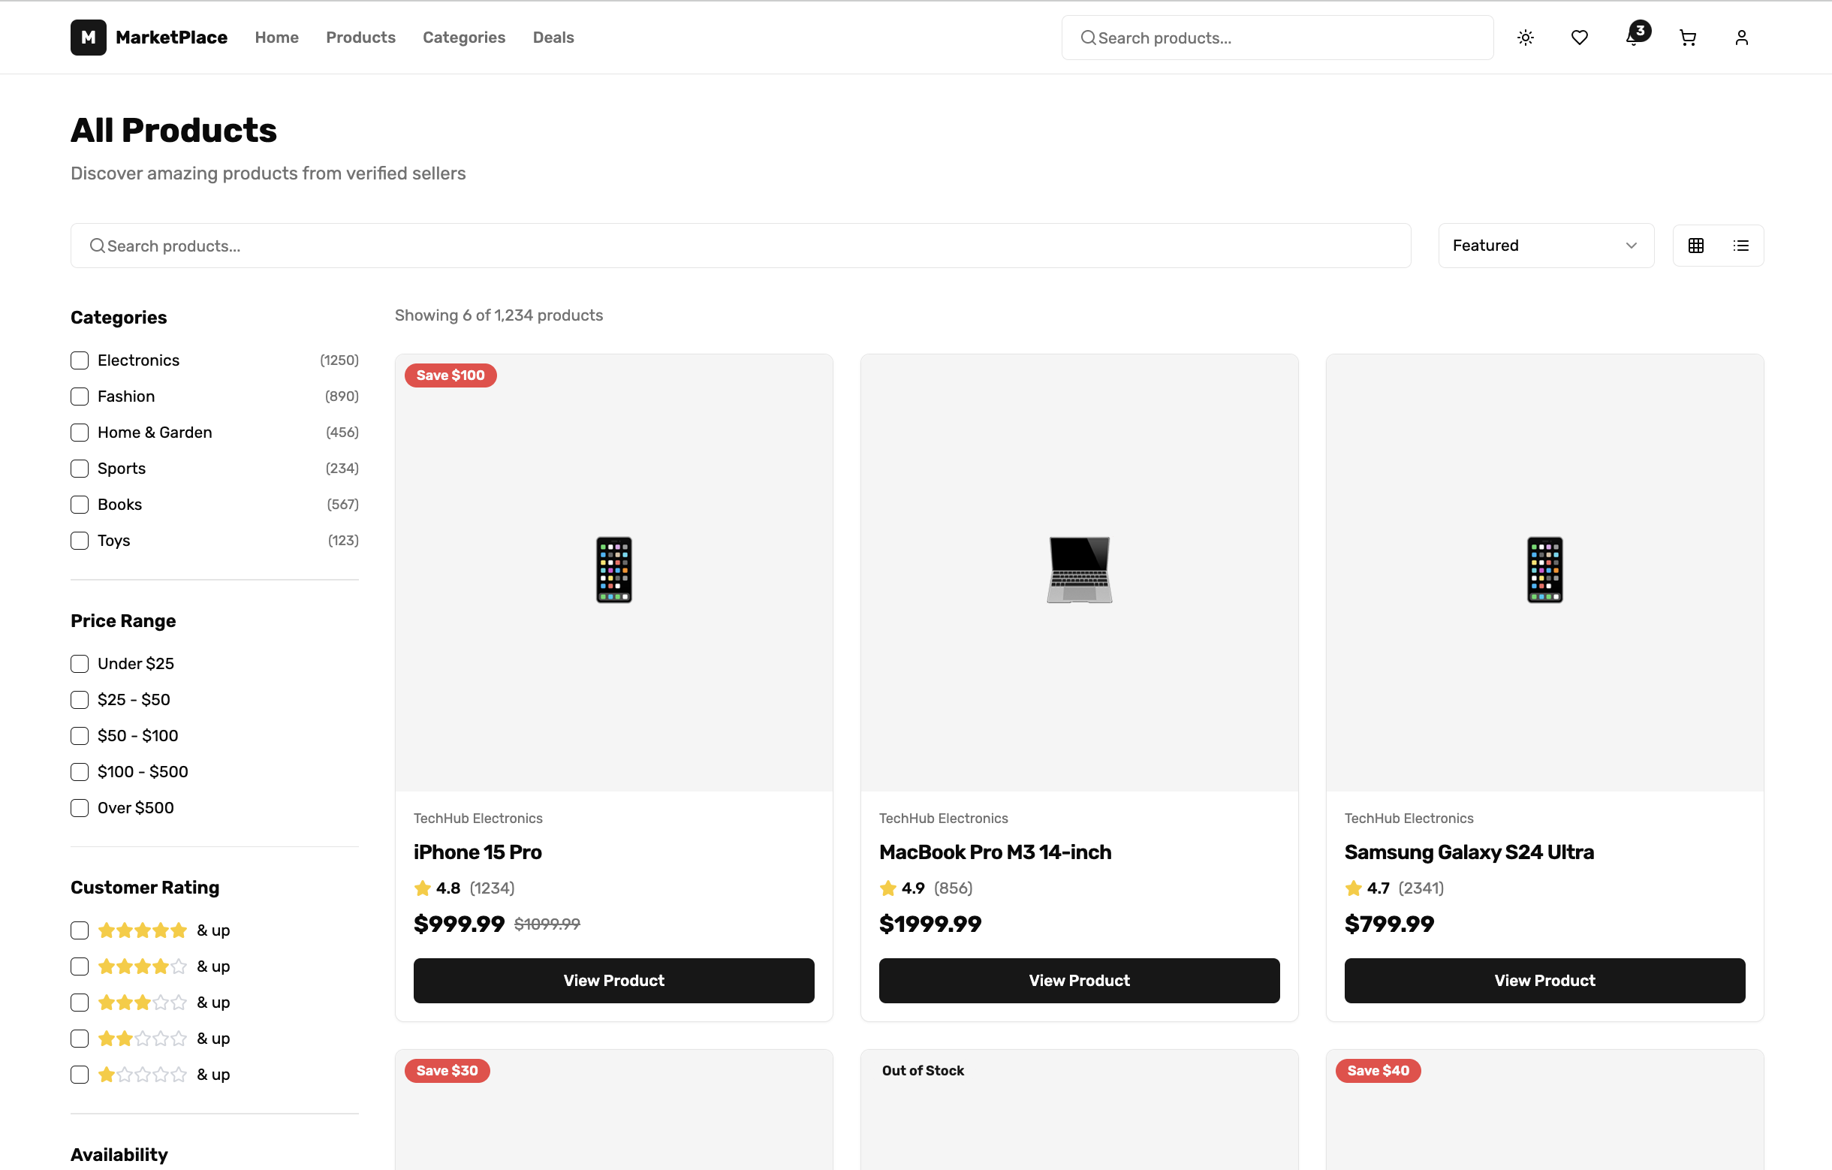The image size is (1832, 1170).
Task: Open the user account icon
Action: (1741, 38)
